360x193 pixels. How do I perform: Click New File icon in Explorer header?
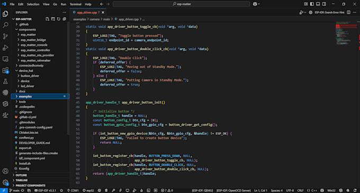[47, 19]
